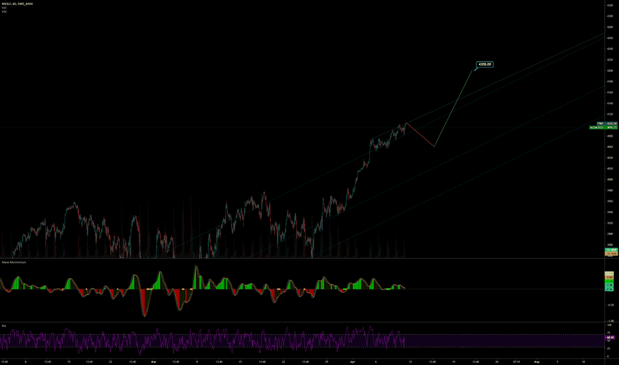Click the 07:10 label on time axis
The image size is (619, 365).
516,361
